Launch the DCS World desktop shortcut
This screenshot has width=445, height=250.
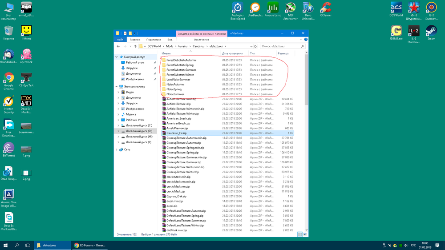point(396,8)
